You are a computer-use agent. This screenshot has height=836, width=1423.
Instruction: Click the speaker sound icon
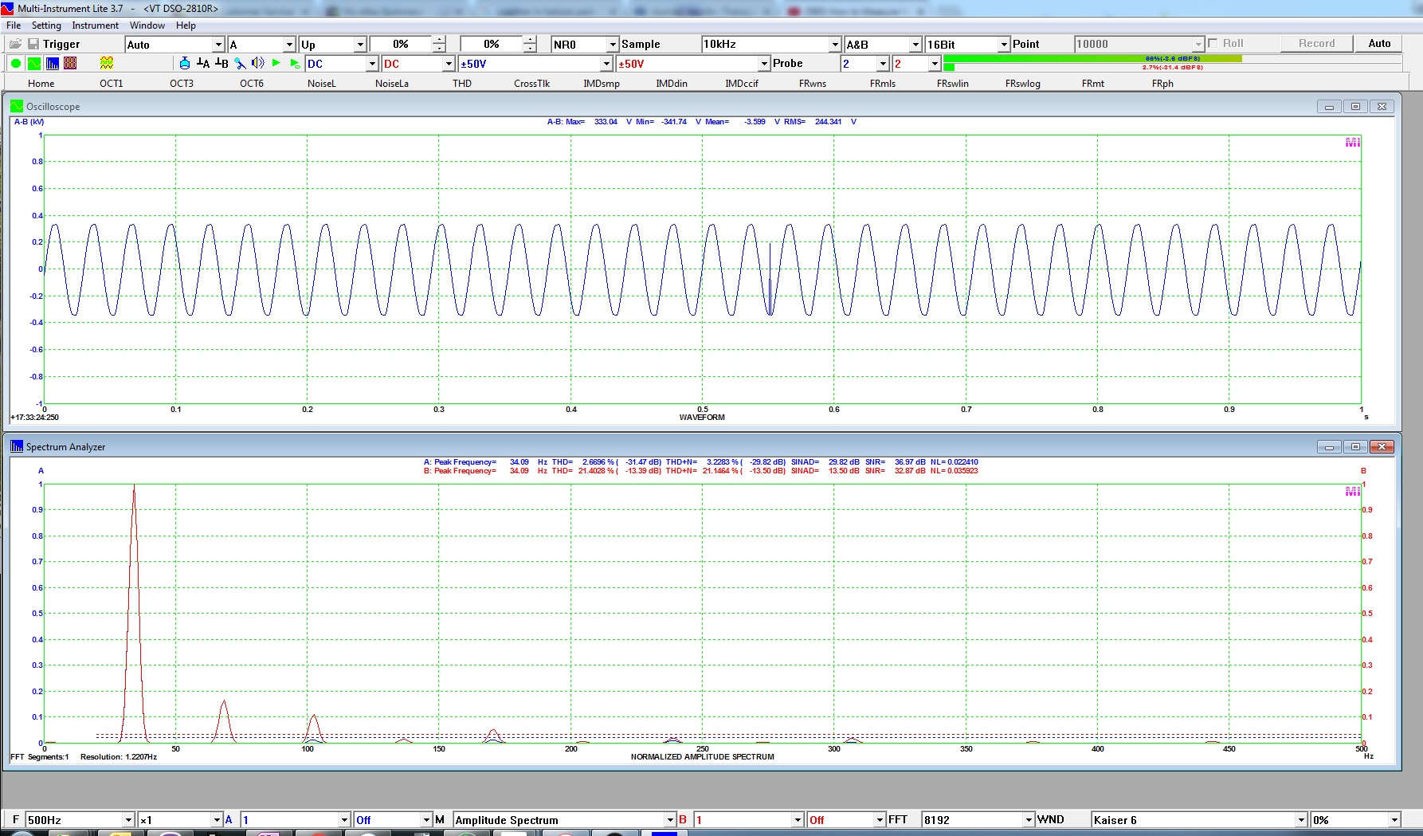point(257,64)
